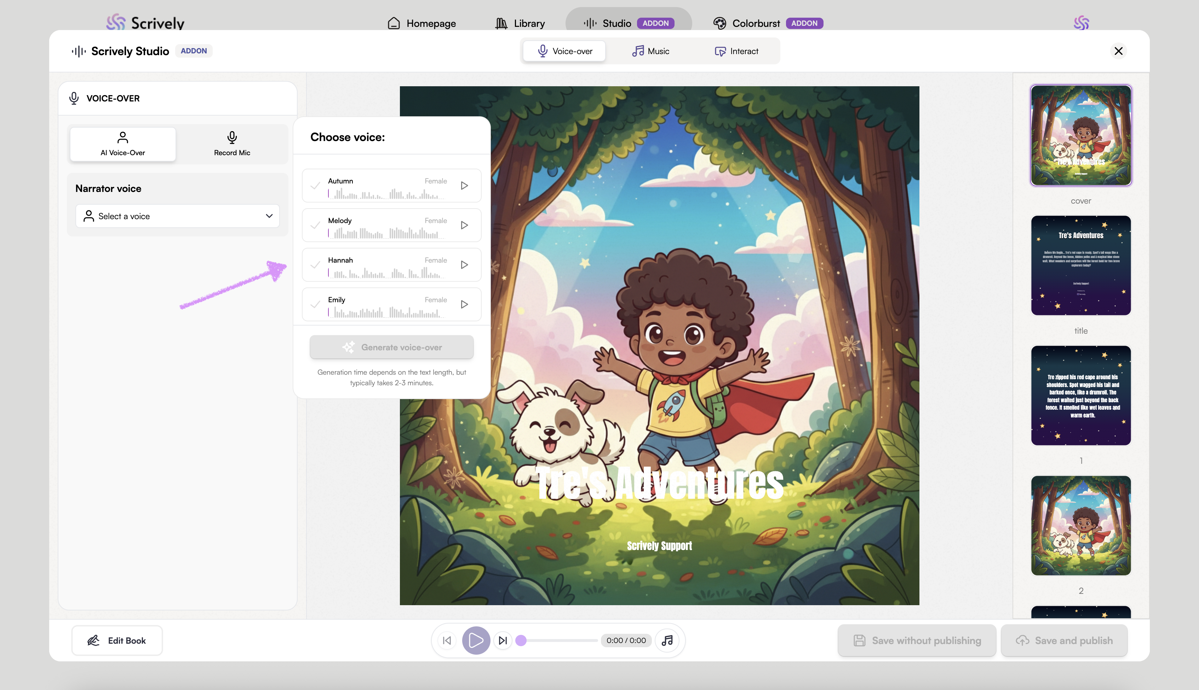Preview Emily voice with play arrow

point(464,304)
